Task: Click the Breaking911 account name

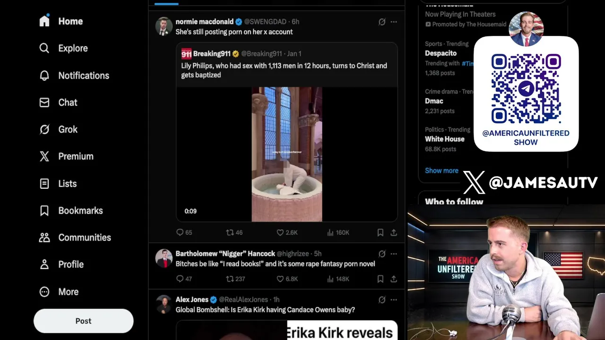Action: click(x=212, y=54)
